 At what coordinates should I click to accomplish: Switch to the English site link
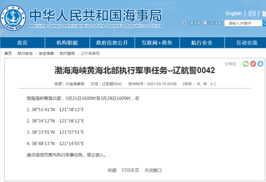point(234,13)
